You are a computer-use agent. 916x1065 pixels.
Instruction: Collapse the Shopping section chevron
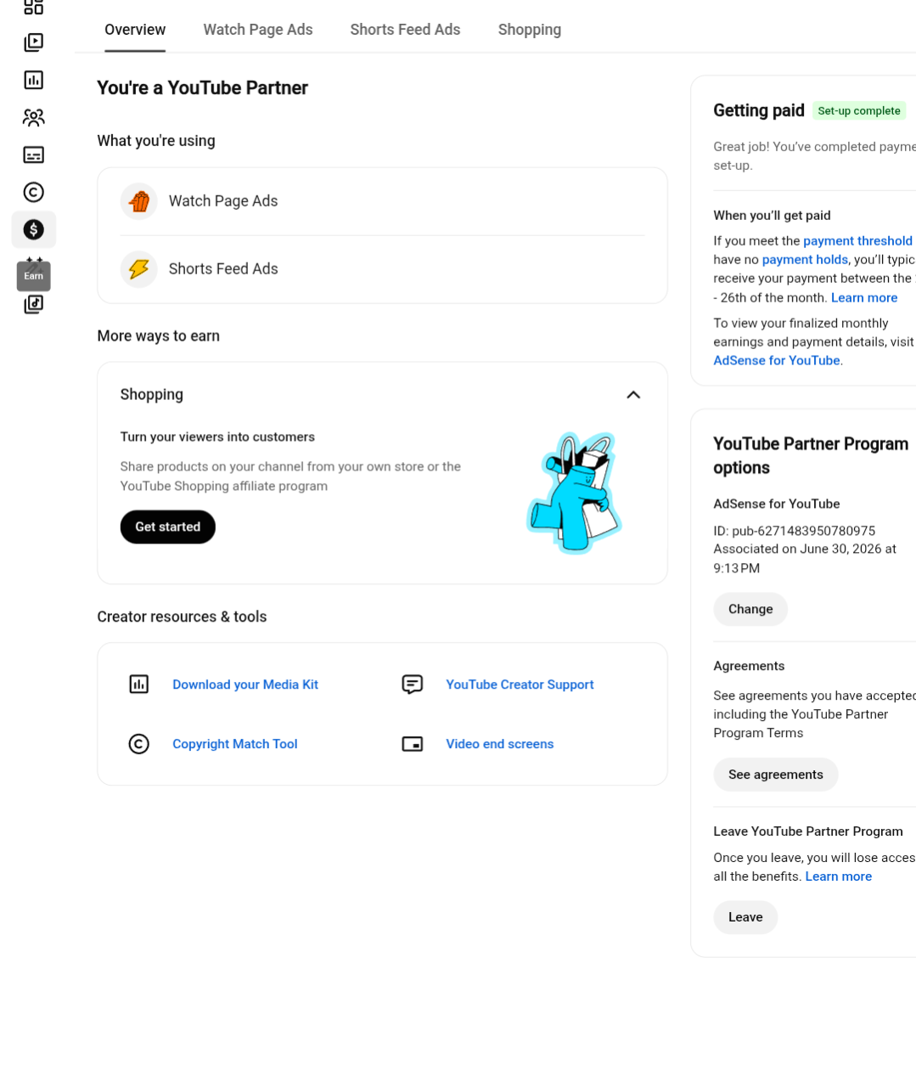(x=633, y=395)
